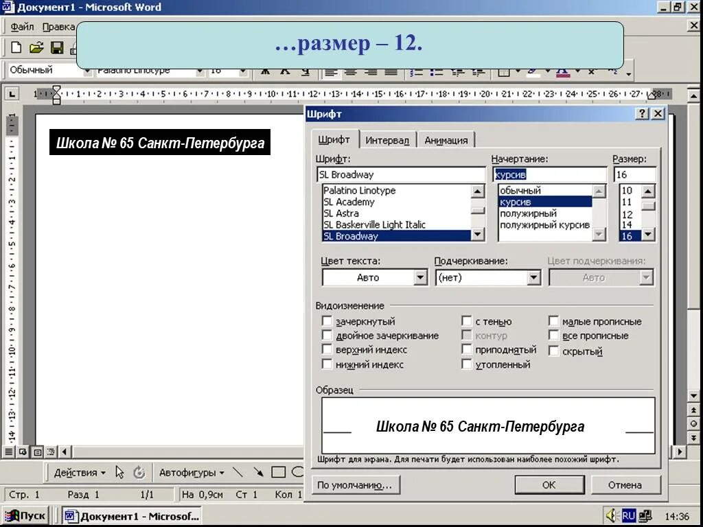
Task: Open the Цвет текста dropdown
Action: [420, 277]
